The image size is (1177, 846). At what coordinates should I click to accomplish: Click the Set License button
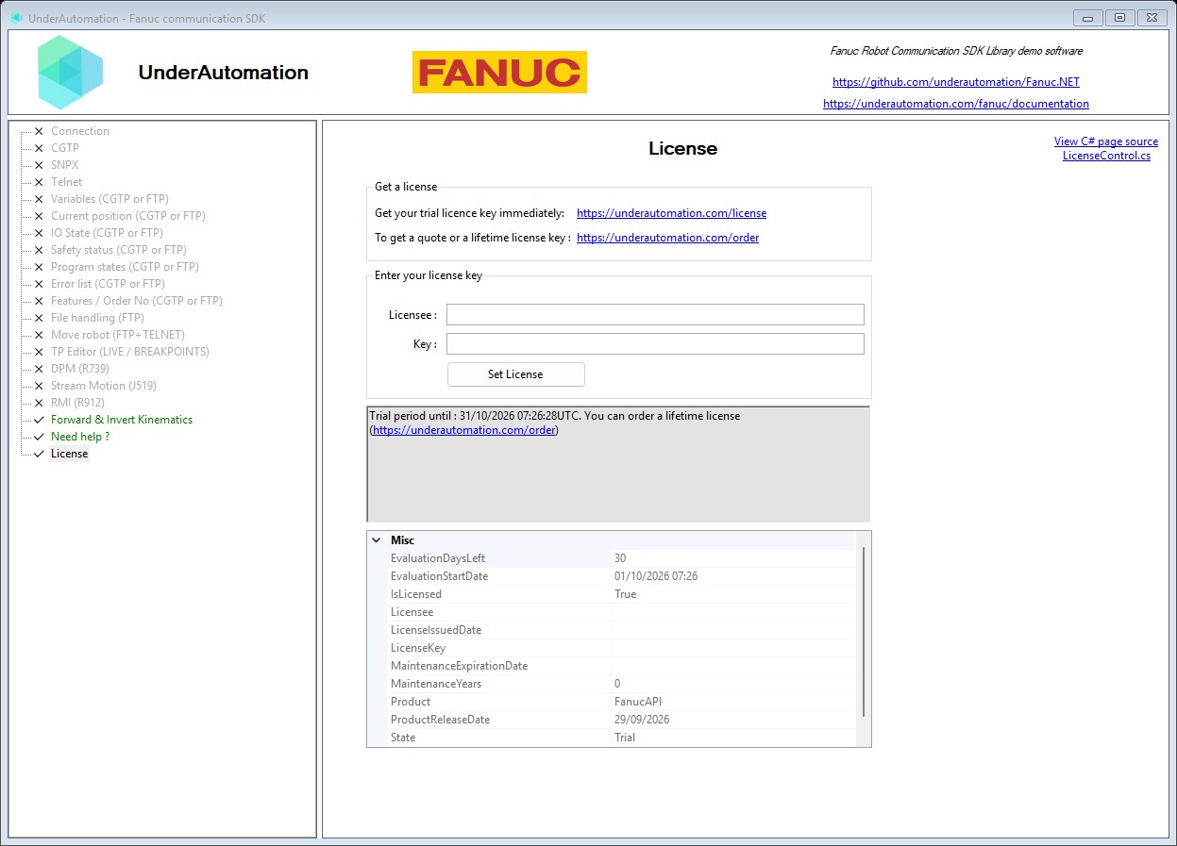pyautogui.click(x=515, y=374)
